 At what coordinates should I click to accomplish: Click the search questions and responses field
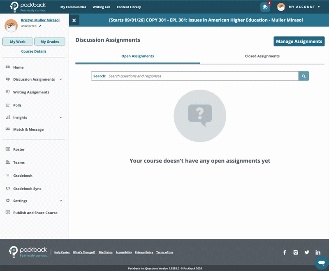[195, 76]
